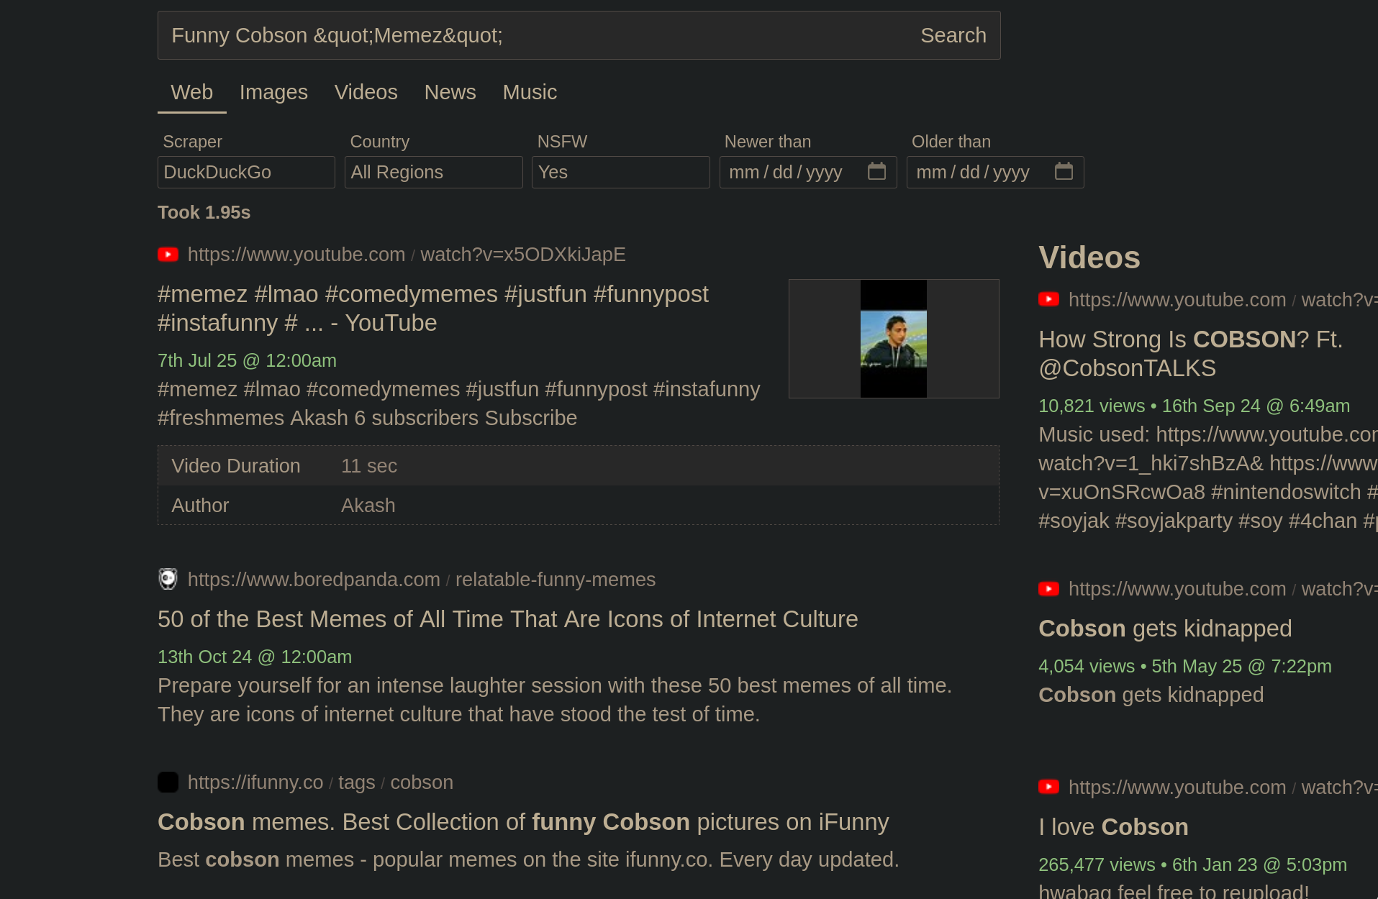Change the NSFW dropdown set to Yes

620,173
